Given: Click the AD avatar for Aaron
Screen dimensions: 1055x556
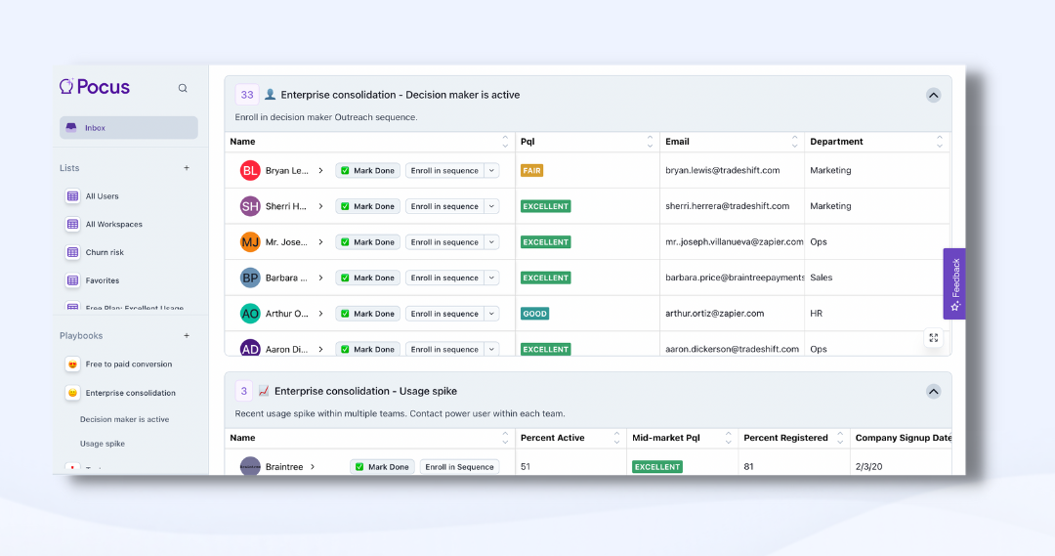Looking at the screenshot, I should click(250, 348).
